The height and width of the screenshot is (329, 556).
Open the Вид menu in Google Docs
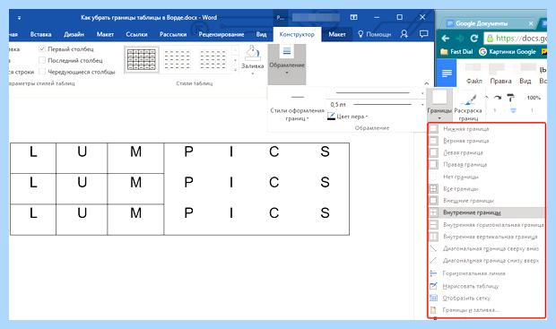pyautogui.click(x=526, y=82)
